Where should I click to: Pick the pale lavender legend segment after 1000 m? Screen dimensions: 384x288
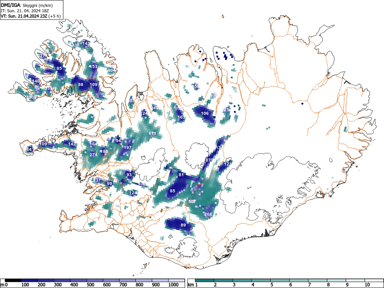[x=176, y=280]
